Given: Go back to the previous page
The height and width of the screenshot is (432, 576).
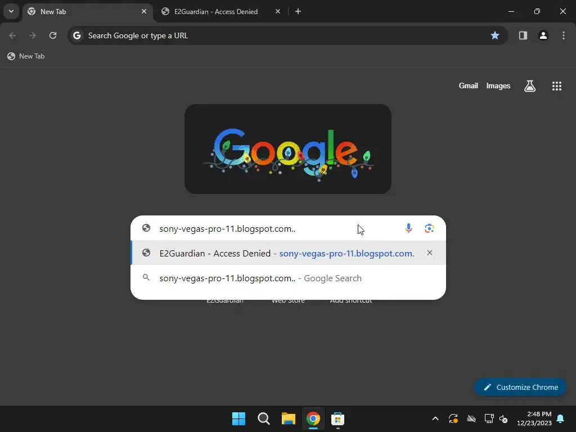Looking at the screenshot, I should tap(12, 35).
